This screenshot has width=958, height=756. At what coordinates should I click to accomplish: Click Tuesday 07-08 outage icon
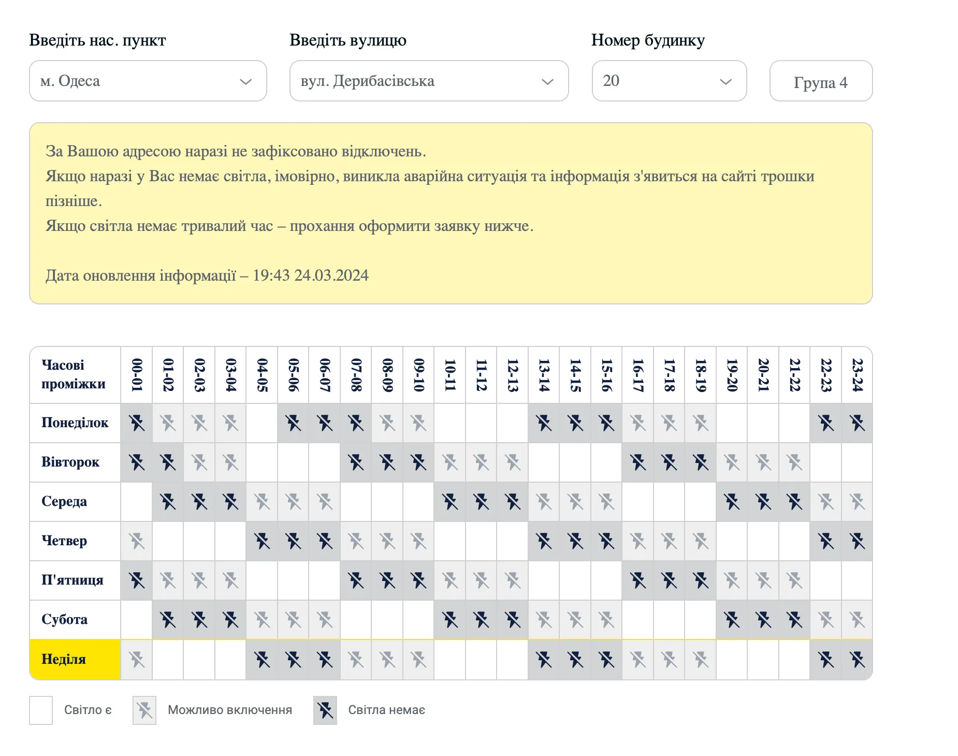356,462
